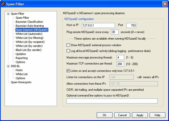This screenshot has height=121, width=169.
Task: Click the seconds (0 = never) text
Action: [x=132, y=32]
